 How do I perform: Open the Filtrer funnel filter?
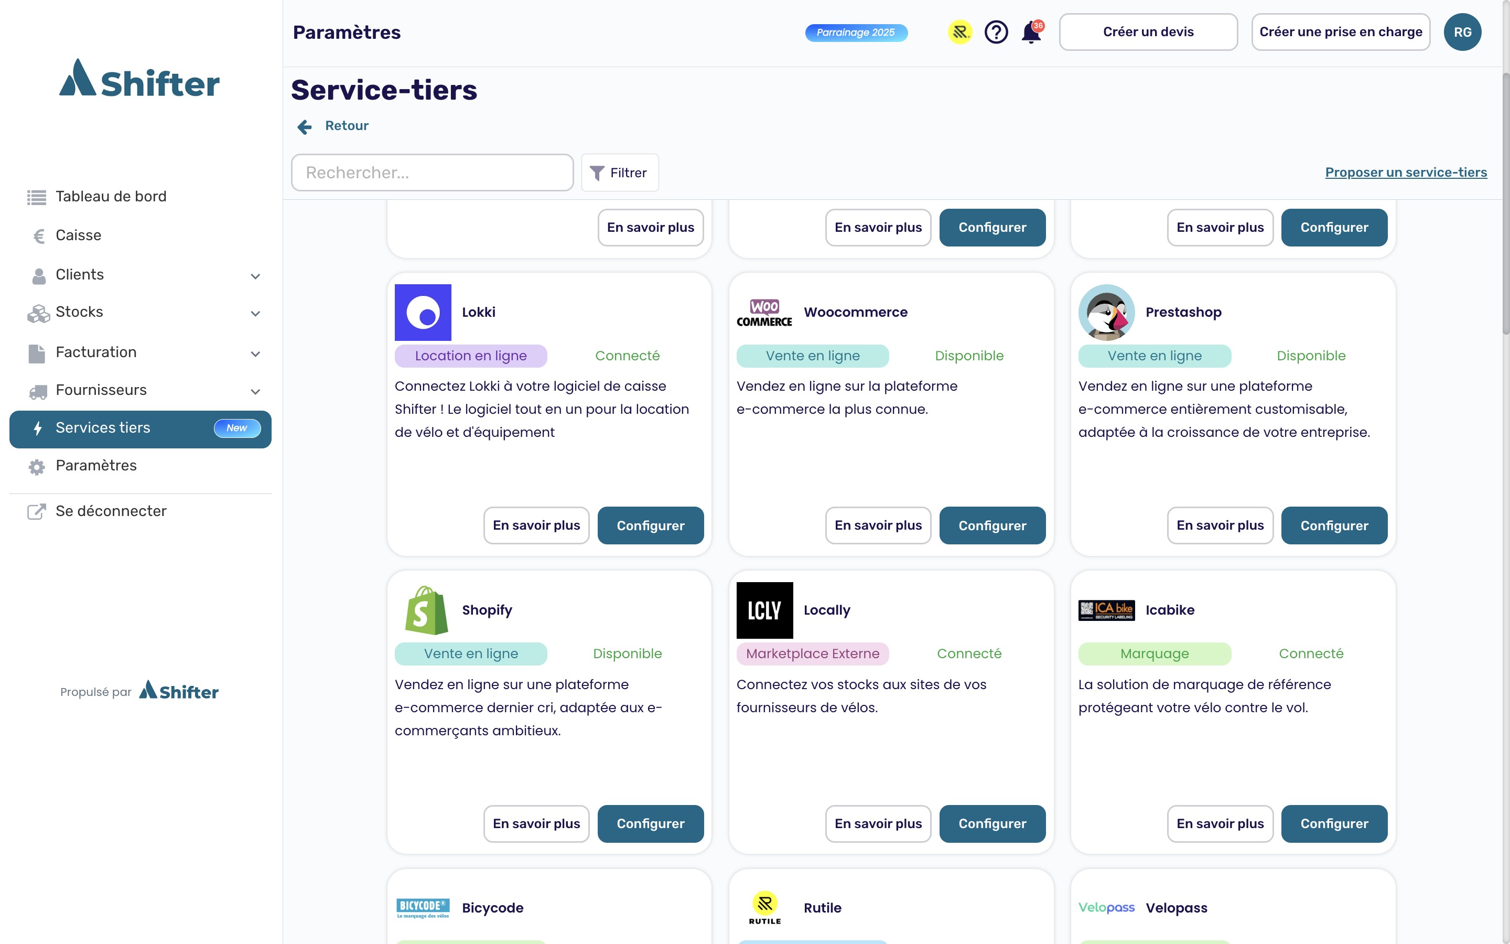pyautogui.click(x=620, y=173)
